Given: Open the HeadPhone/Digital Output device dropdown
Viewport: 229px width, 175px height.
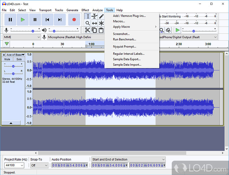Looking at the screenshot, I should (x=188, y=37).
